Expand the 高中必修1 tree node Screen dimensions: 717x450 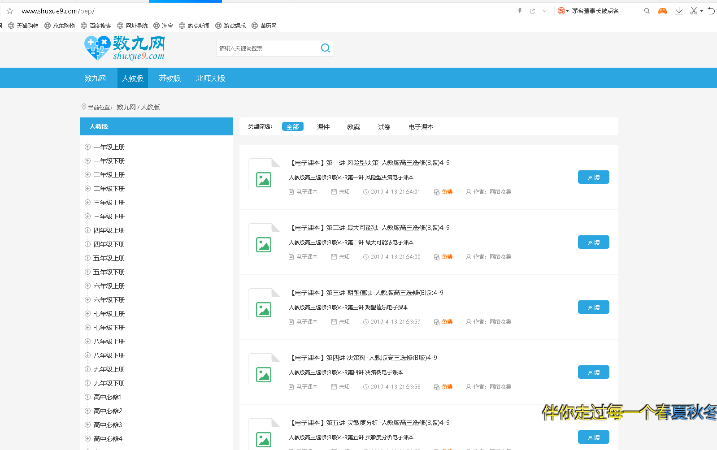88,397
